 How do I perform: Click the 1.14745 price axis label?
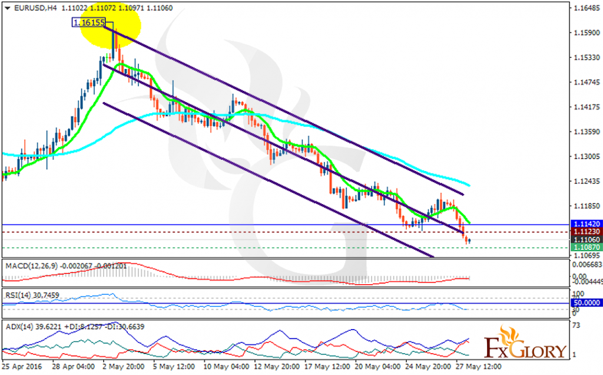[x=587, y=82]
